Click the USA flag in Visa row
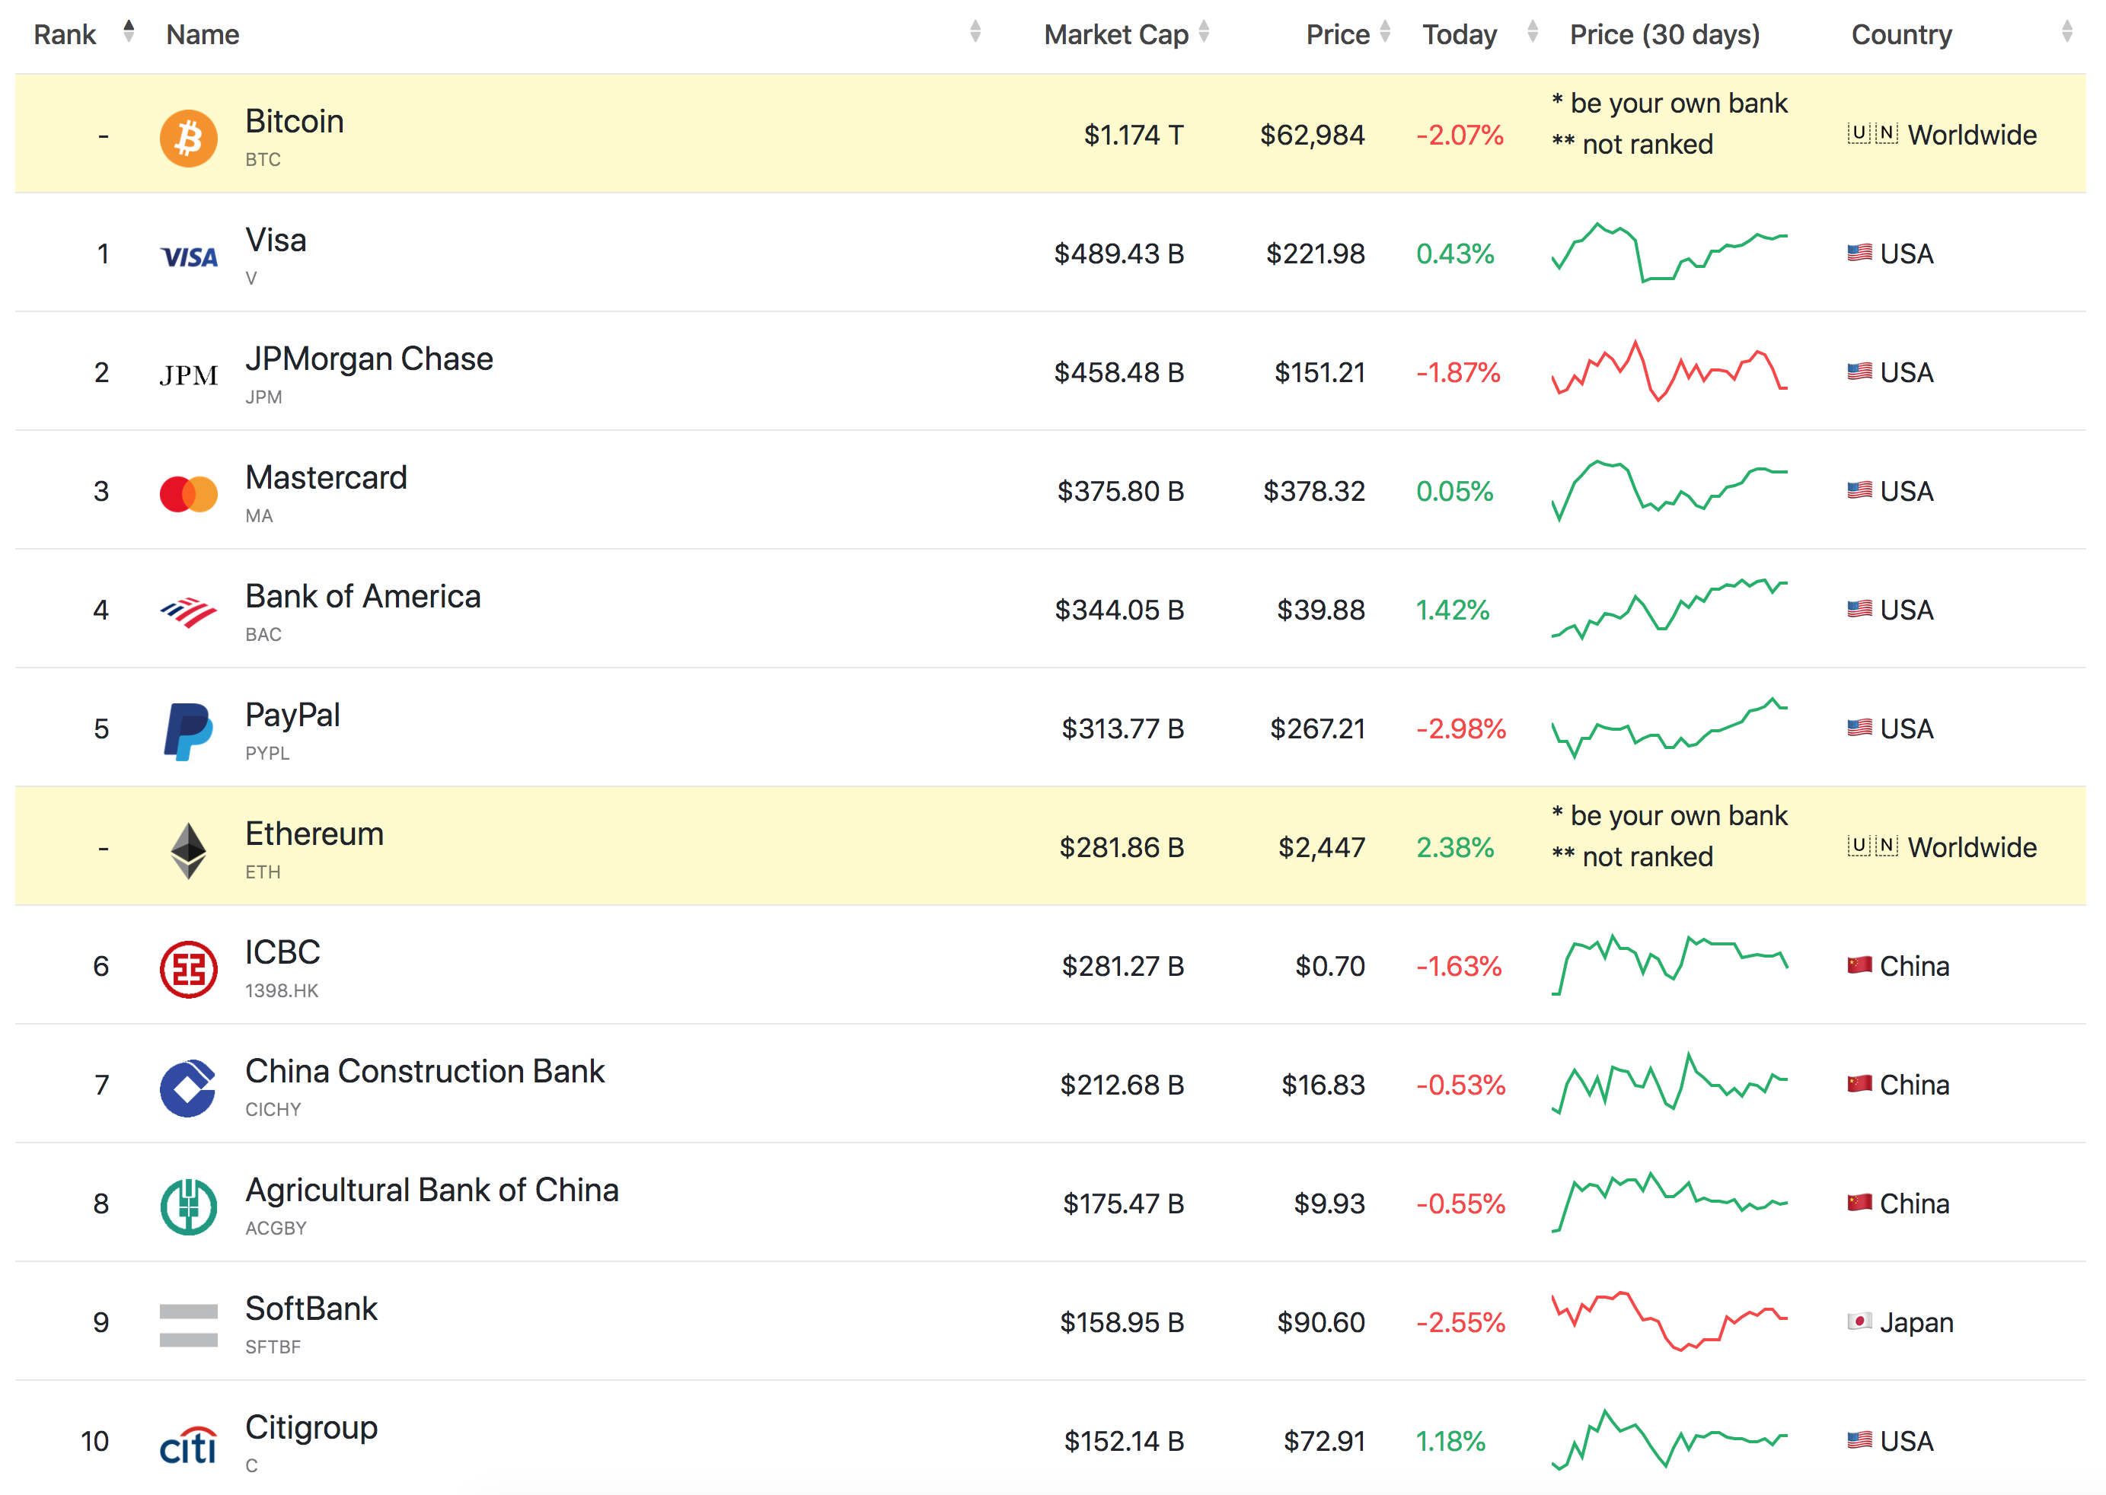 1859,253
